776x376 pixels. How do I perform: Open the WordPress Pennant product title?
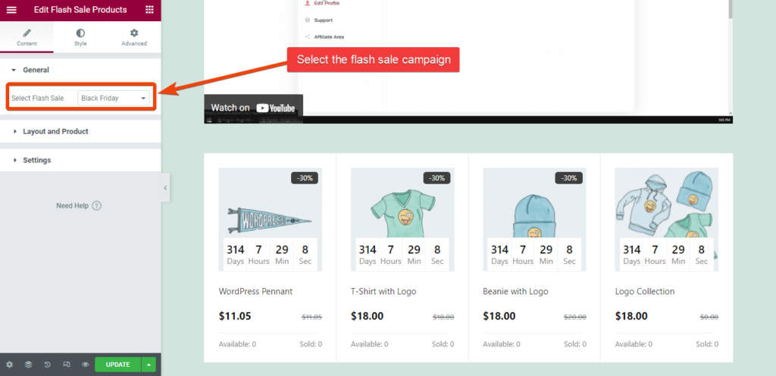(255, 291)
